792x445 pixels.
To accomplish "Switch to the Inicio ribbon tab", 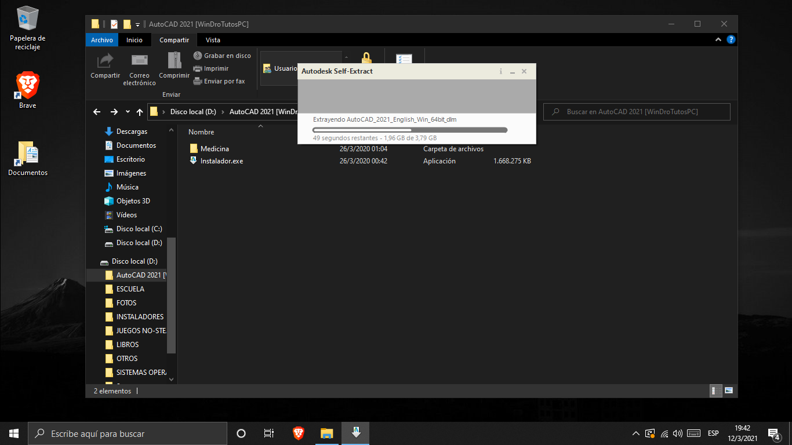I will [x=135, y=40].
